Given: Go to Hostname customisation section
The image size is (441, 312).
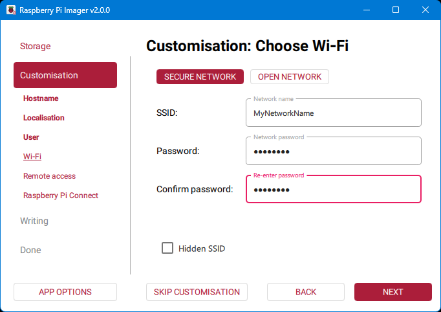Looking at the screenshot, I should coord(41,98).
